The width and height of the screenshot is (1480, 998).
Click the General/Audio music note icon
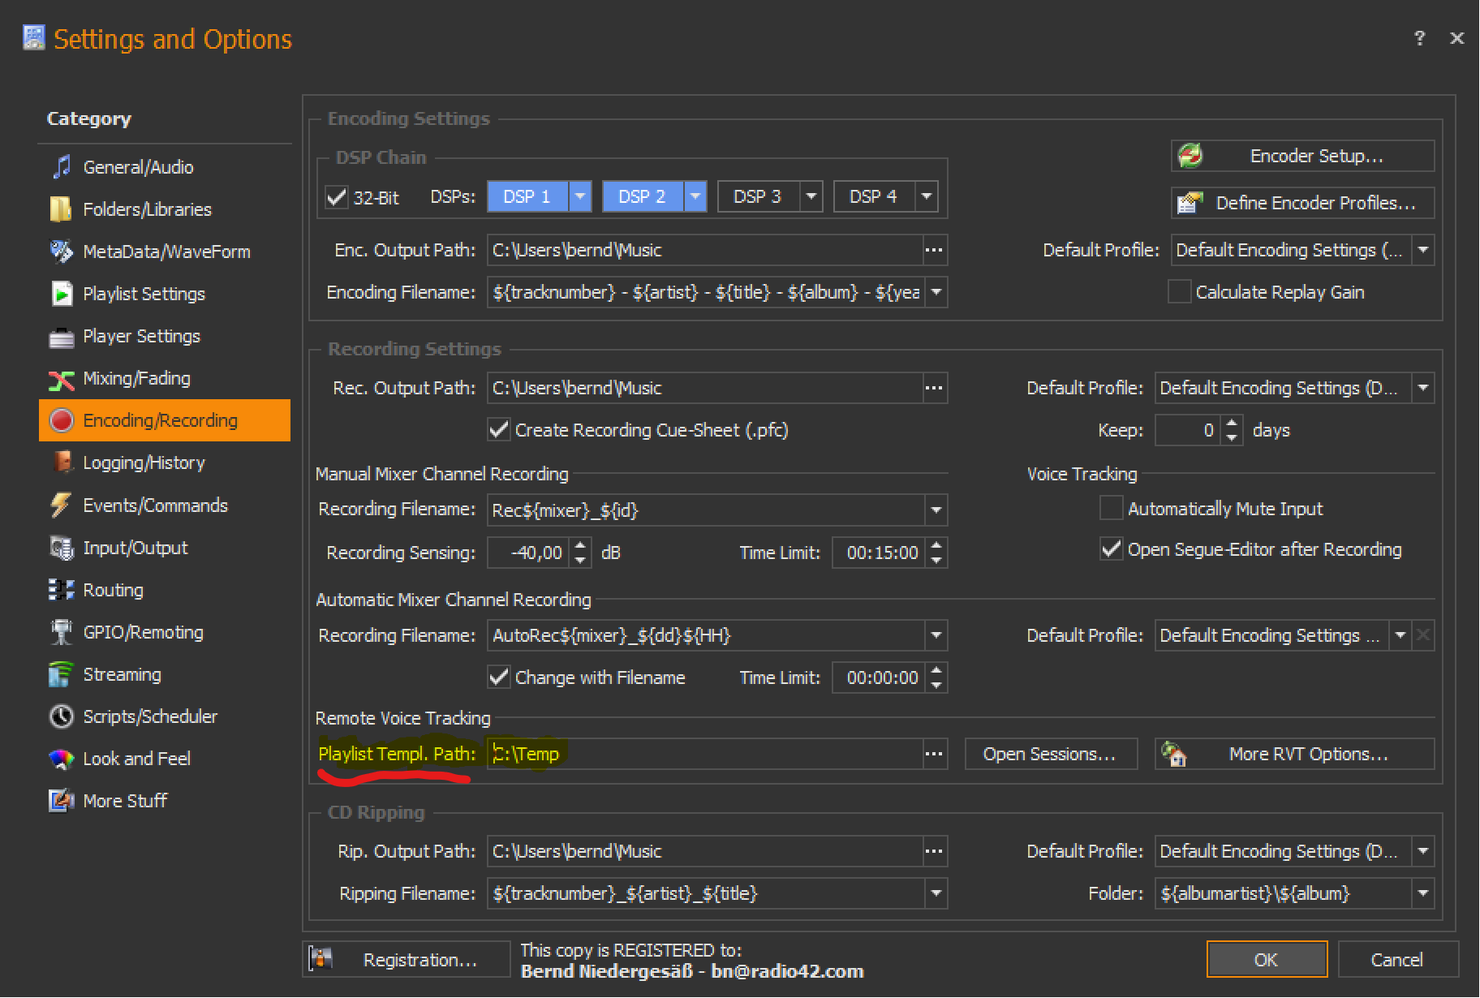click(x=62, y=167)
